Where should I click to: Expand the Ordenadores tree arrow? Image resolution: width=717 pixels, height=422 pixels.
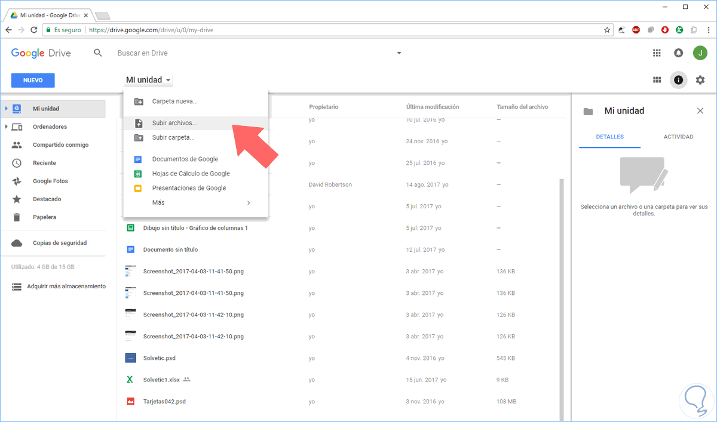[6, 127]
